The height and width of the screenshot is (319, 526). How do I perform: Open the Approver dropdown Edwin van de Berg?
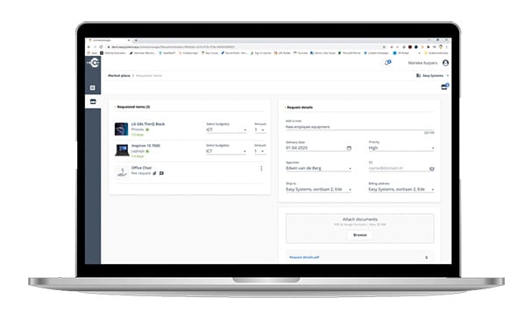tap(318, 168)
